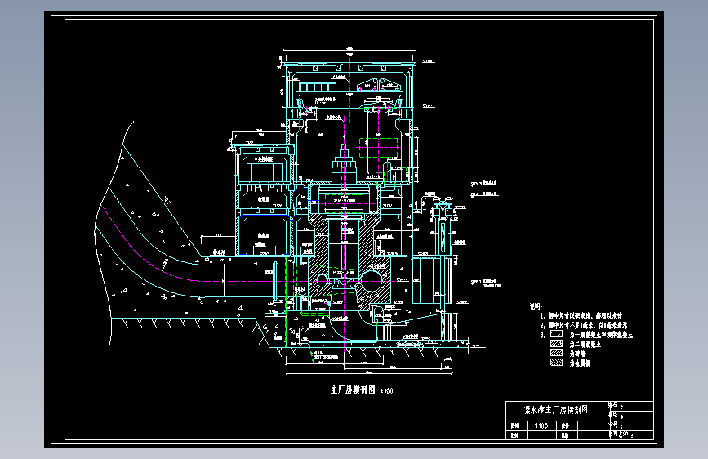Select the 为砖墙 legend label
Screen dimensions: 708x459
tap(577, 354)
